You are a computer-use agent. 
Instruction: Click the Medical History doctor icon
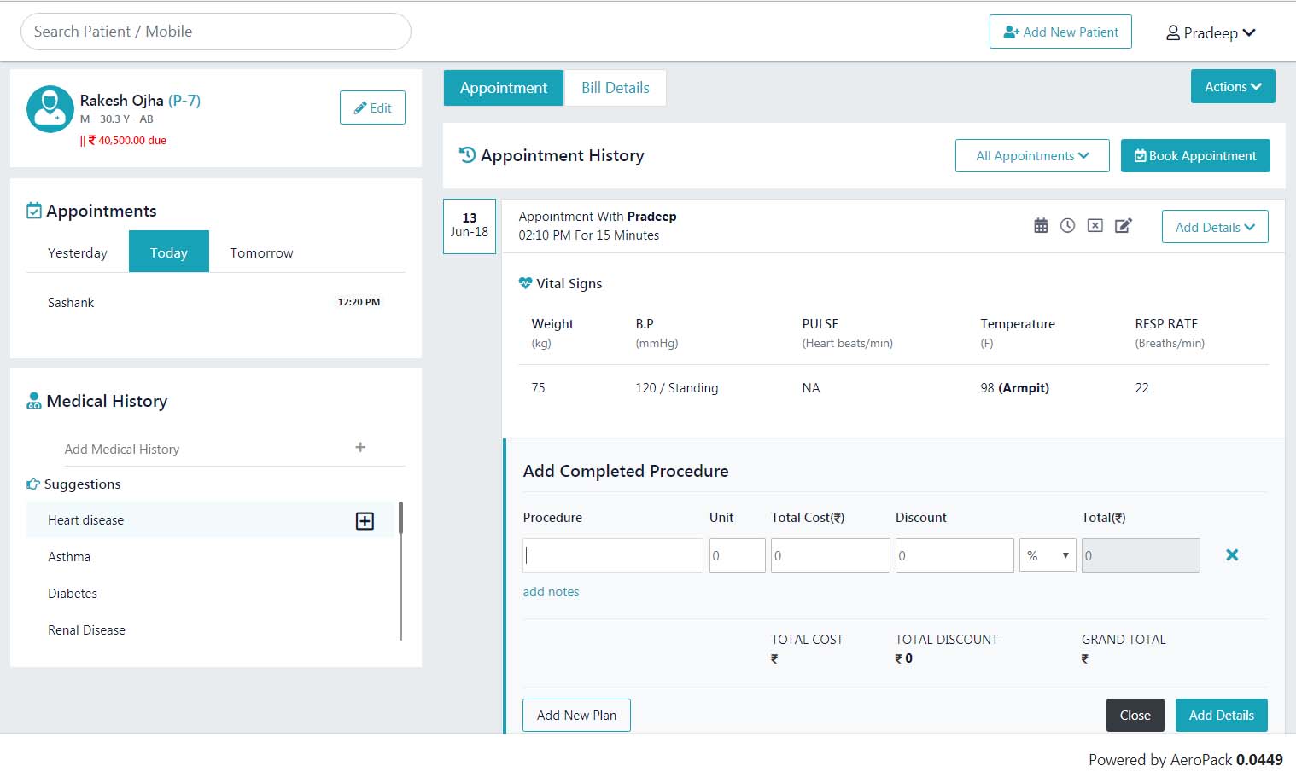pos(34,401)
